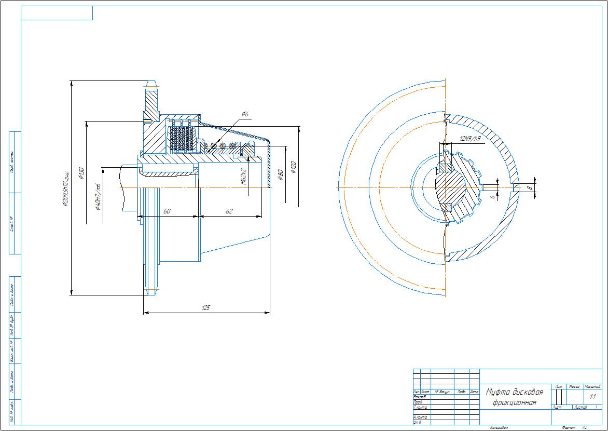Click the empty designation box at top-left corner

tap(57, 13)
